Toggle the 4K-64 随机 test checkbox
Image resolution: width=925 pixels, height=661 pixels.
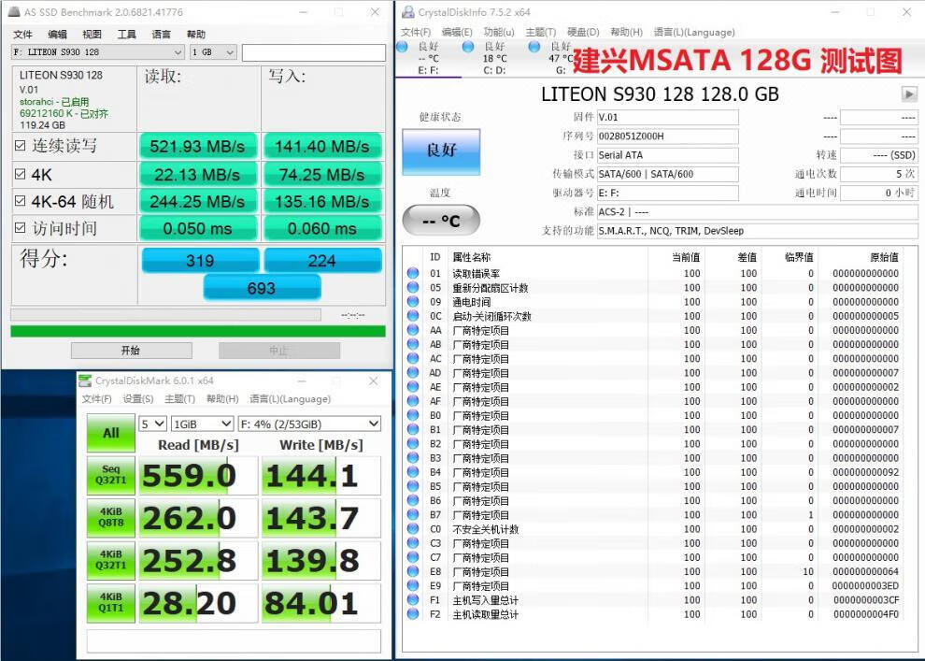pyautogui.click(x=21, y=201)
